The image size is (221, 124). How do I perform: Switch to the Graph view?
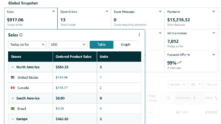tap(125, 44)
